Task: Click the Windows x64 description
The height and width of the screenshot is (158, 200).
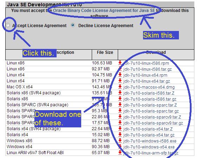Action: coord(19,147)
